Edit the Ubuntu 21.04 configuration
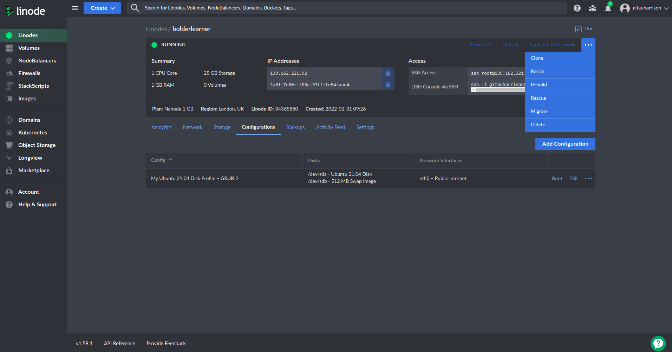The width and height of the screenshot is (672, 352). click(574, 179)
